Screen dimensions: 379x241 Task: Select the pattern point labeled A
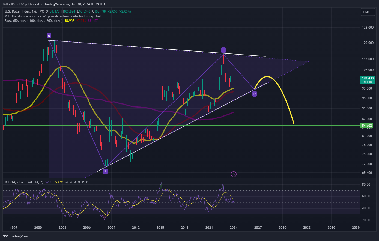[x=49, y=36]
